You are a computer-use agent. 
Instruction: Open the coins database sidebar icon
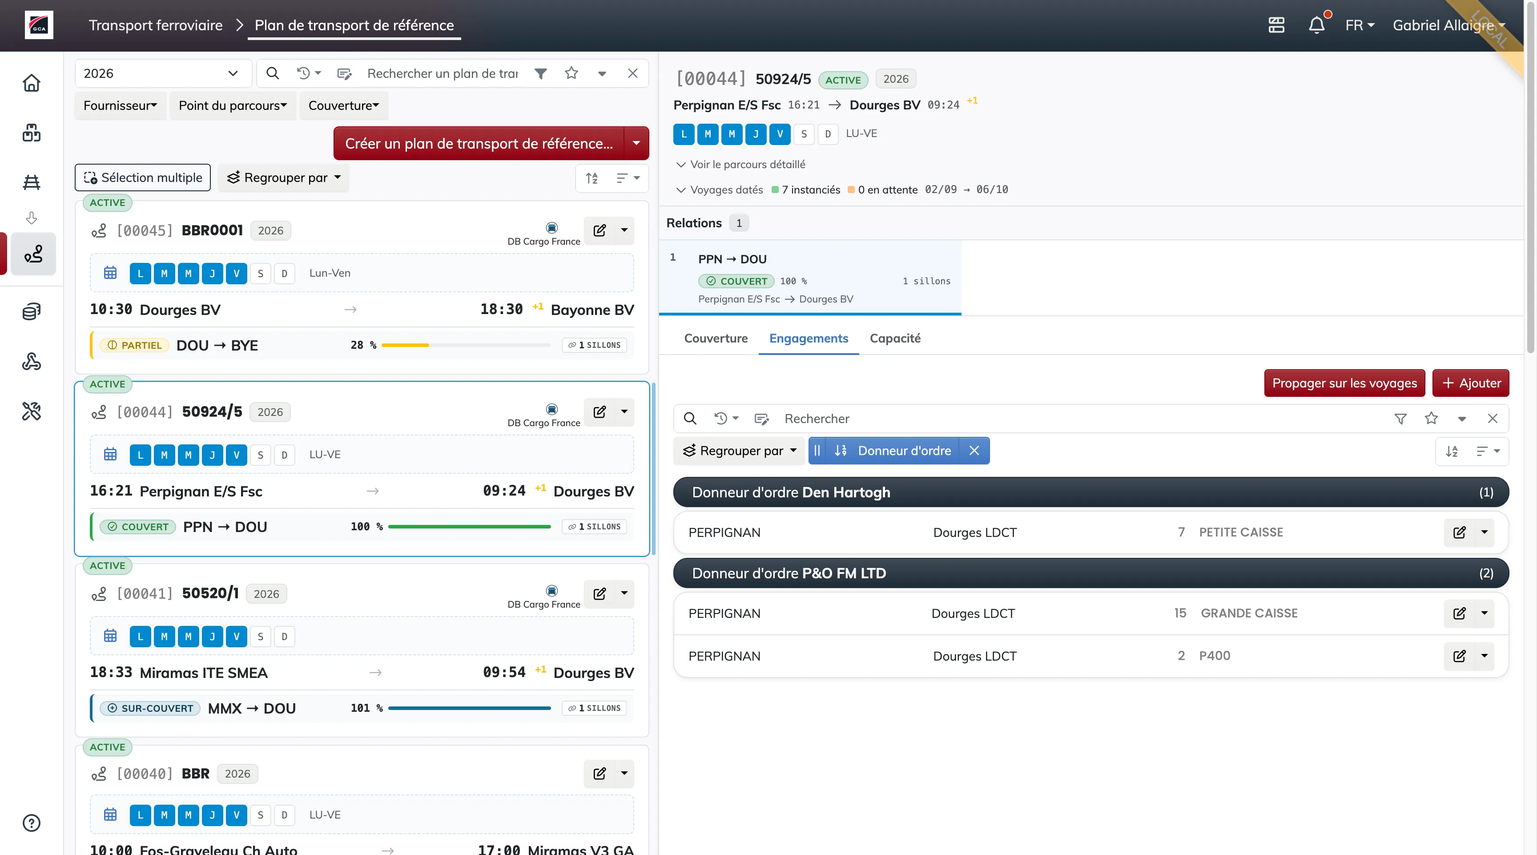tap(32, 311)
